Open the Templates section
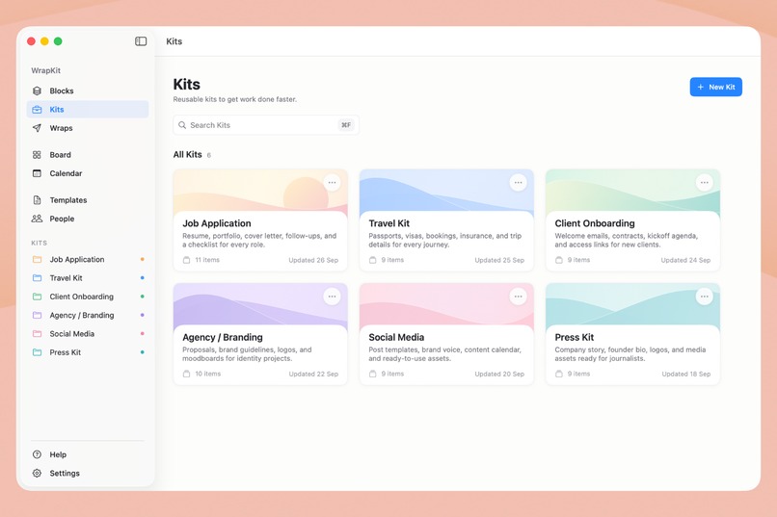The height and width of the screenshot is (517, 777). [87, 200]
